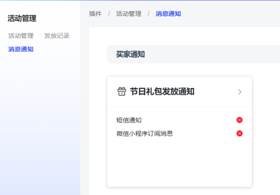Click the empty area inside the notification card

[179, 163]
